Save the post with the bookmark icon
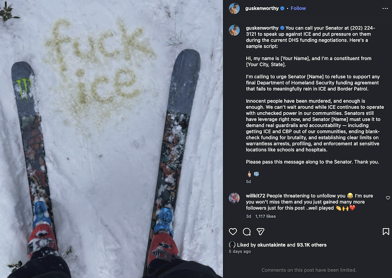 coord(386,231)
